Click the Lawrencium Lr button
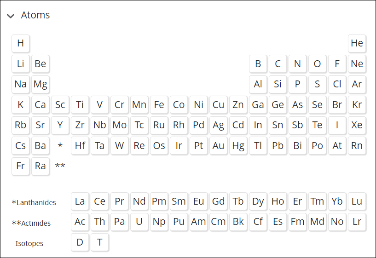The height and width of the screenshot is (258, 376). tap(357, 222)
